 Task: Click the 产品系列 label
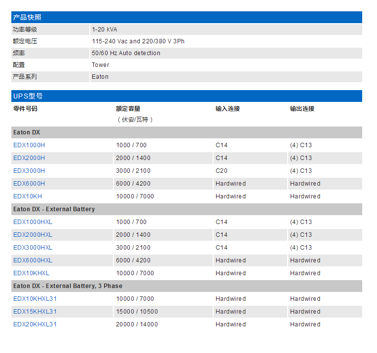(x=25, y=77)
